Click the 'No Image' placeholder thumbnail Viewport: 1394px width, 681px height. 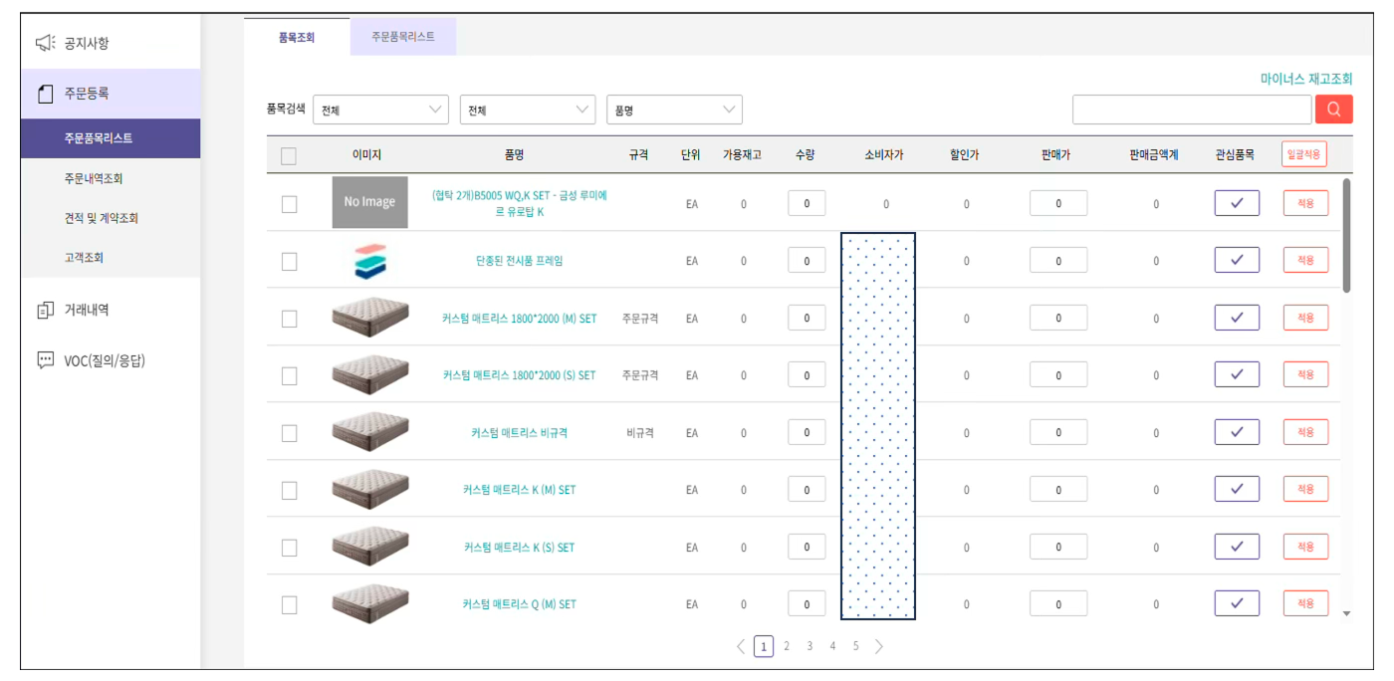coord(369,202)
